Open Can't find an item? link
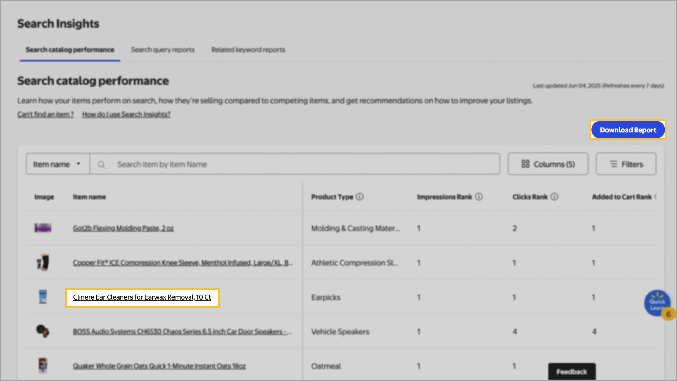This screenshot has height=381, width=677. (45, 114)
